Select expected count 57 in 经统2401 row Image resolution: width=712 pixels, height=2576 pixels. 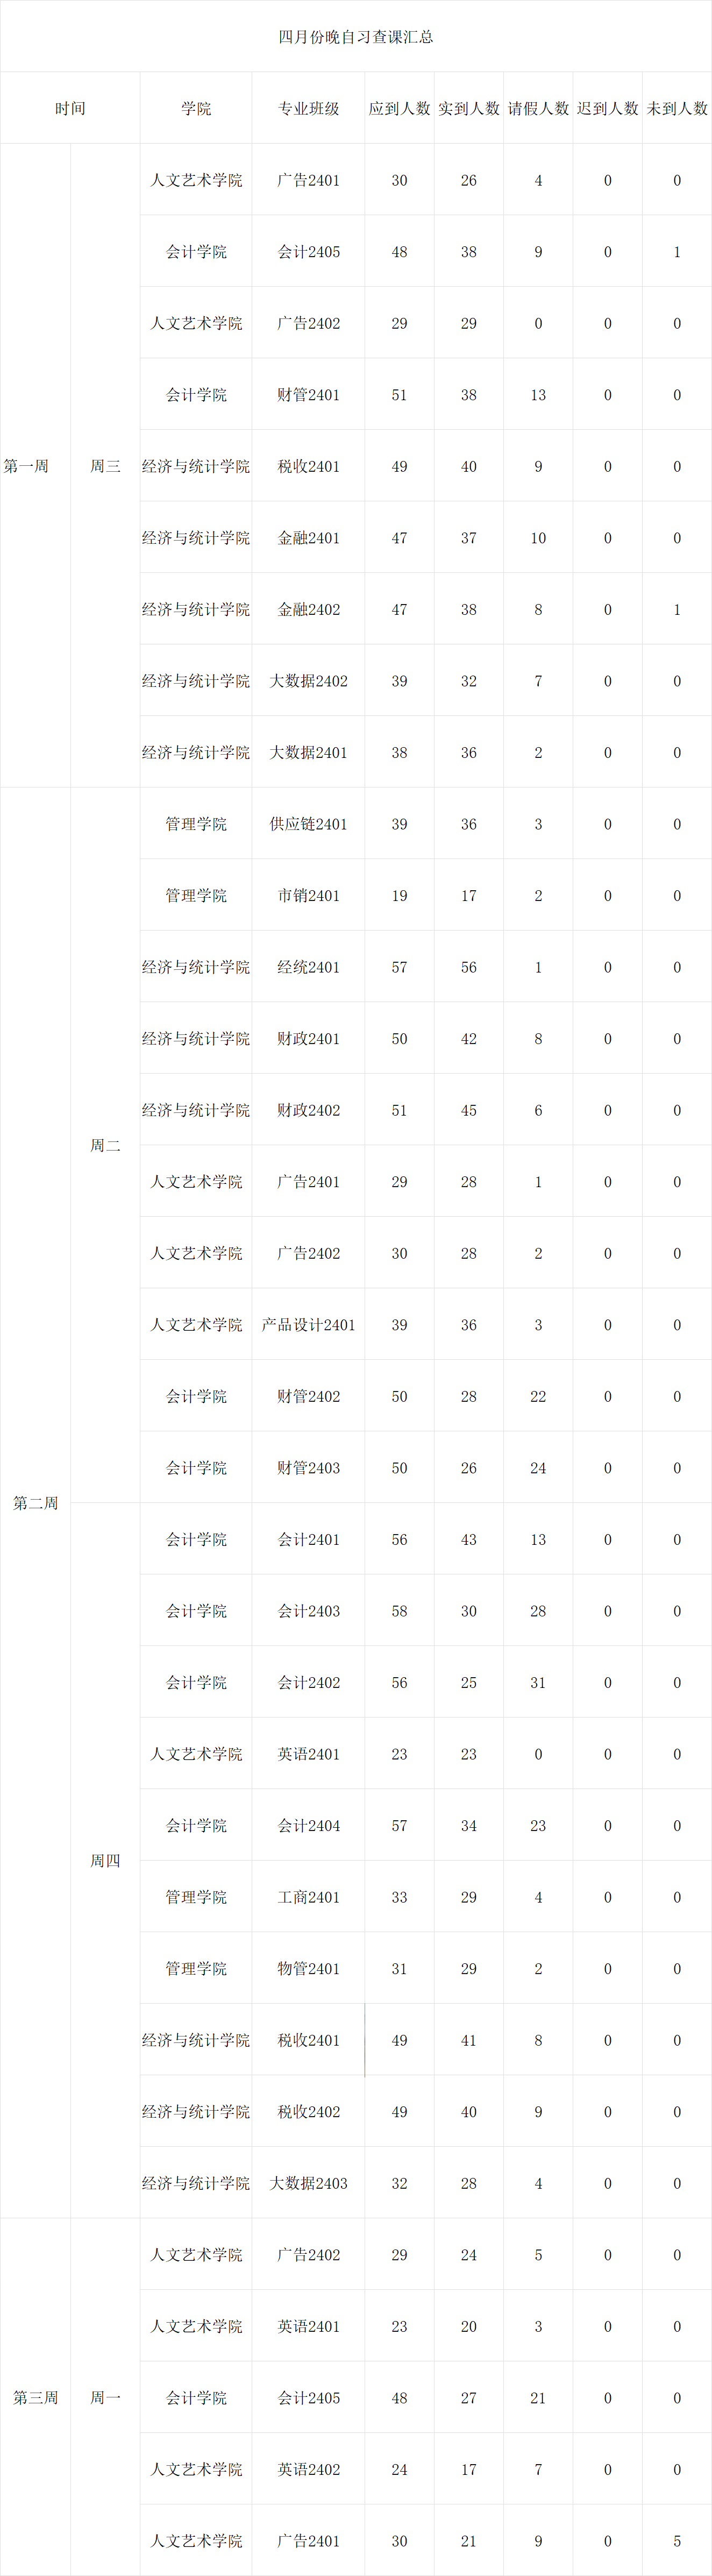click(399, 967)
